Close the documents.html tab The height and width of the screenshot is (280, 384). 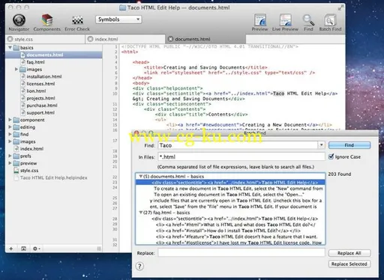170,39
